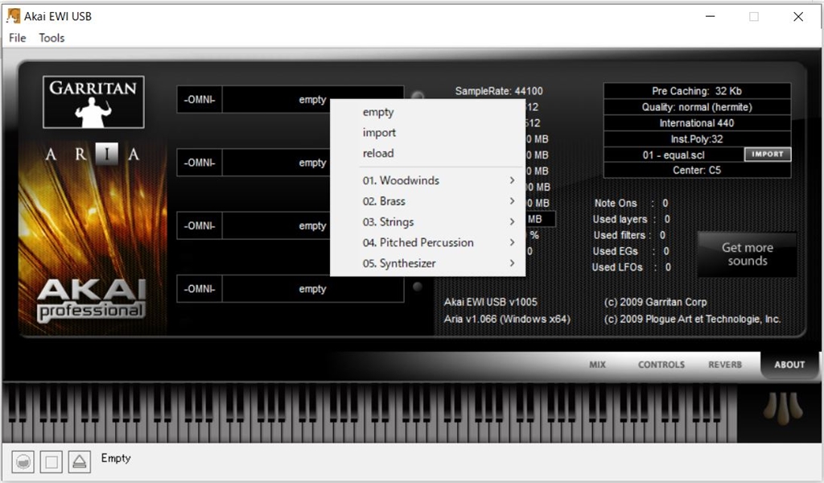Viewport: 824px width, 483px height.
Task: Switch to the MIX tab
Action: (597, 365)
